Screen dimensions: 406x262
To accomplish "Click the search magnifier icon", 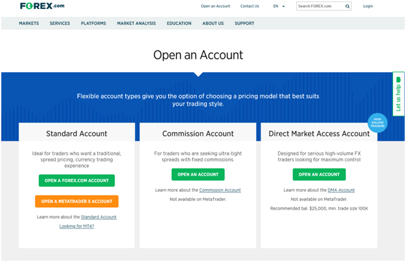I will point(347,6).
